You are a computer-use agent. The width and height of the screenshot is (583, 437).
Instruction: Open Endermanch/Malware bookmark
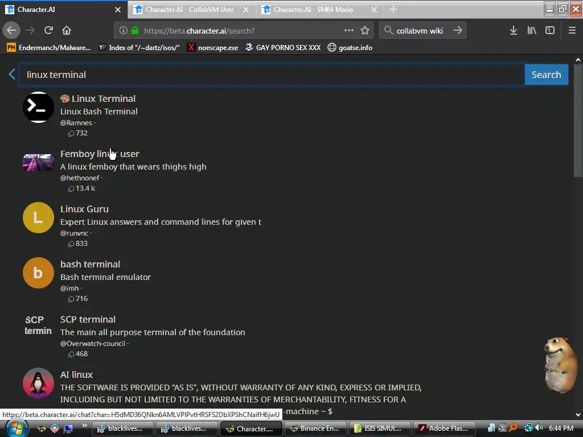49,48
